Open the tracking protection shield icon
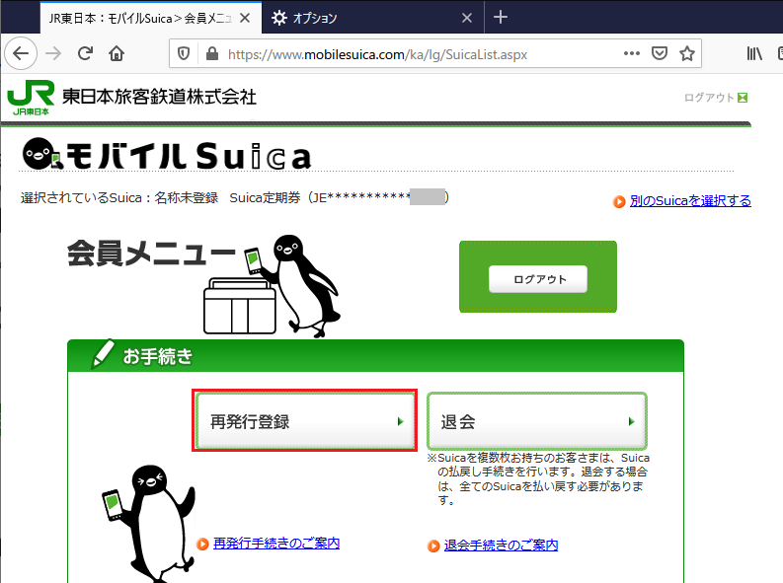This screenshot has height=583, width=783. pos(184,54)
